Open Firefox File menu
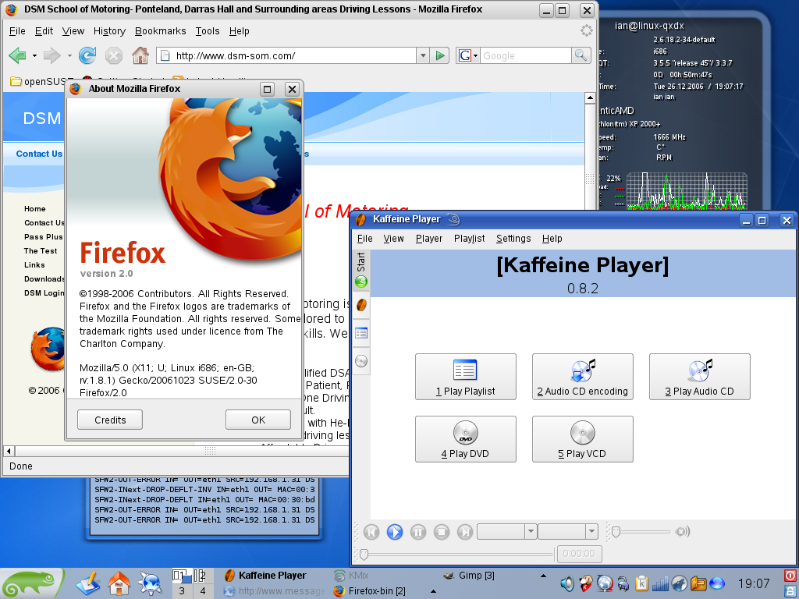 coord(17,31)
